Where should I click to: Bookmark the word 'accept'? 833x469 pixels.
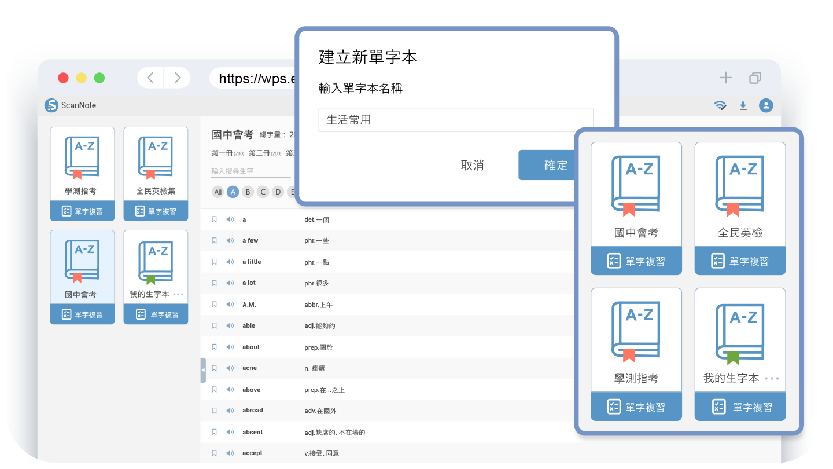[x=214, y=453]
